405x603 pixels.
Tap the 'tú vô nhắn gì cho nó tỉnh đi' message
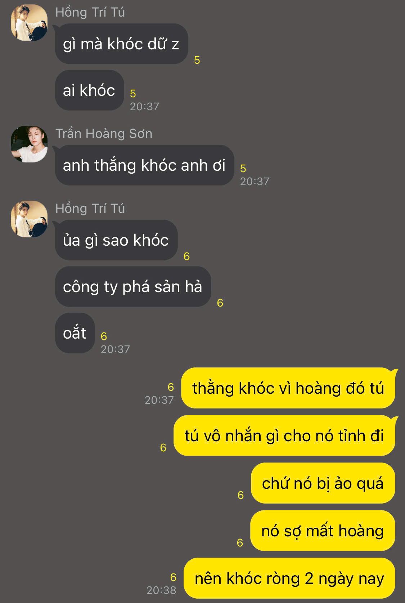(284, 435)
